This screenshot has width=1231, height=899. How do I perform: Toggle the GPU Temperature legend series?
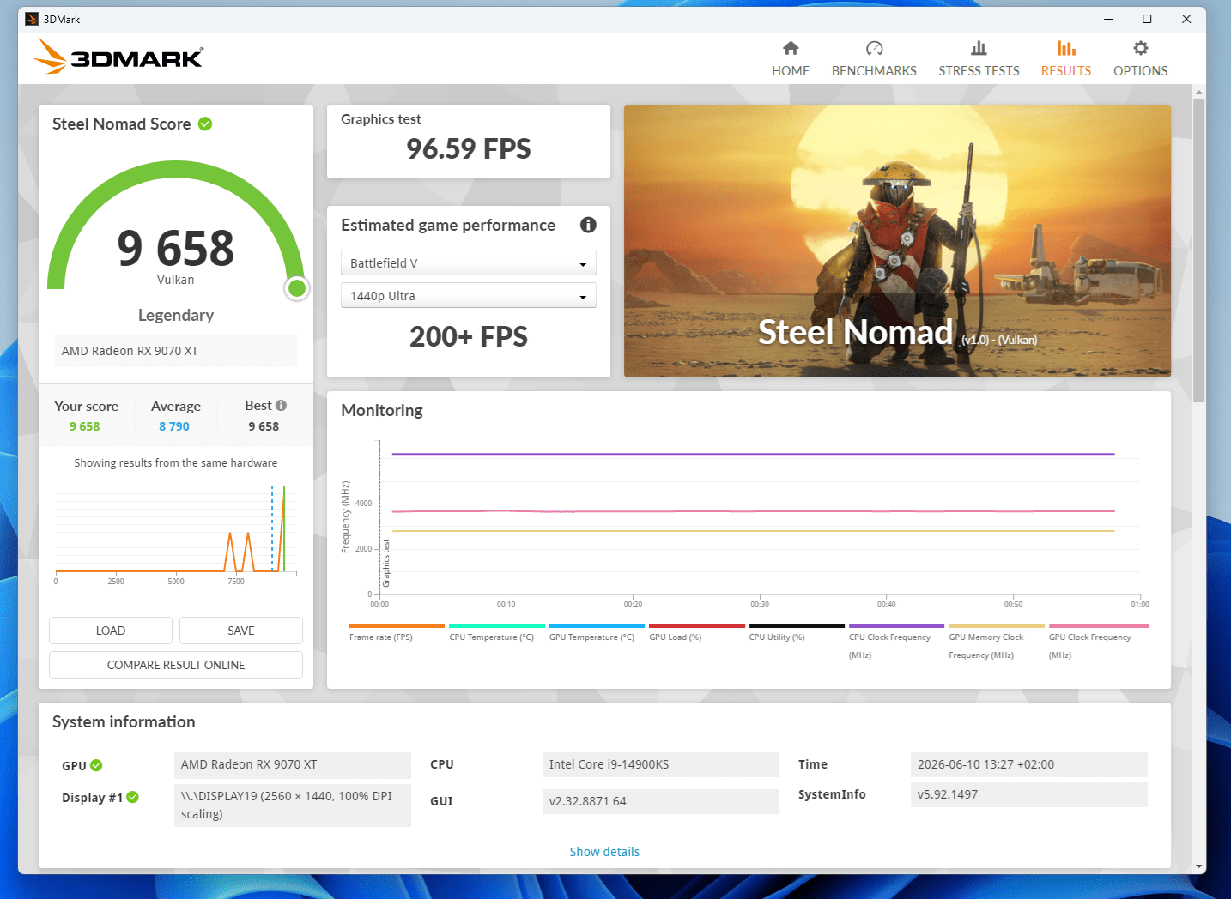[x=597, y=632]
